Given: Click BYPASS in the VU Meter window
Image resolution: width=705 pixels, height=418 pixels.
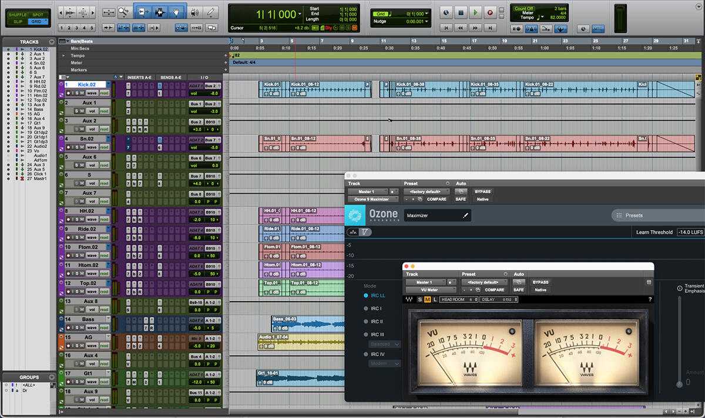Looking at the screenshot, I should 540,282.
